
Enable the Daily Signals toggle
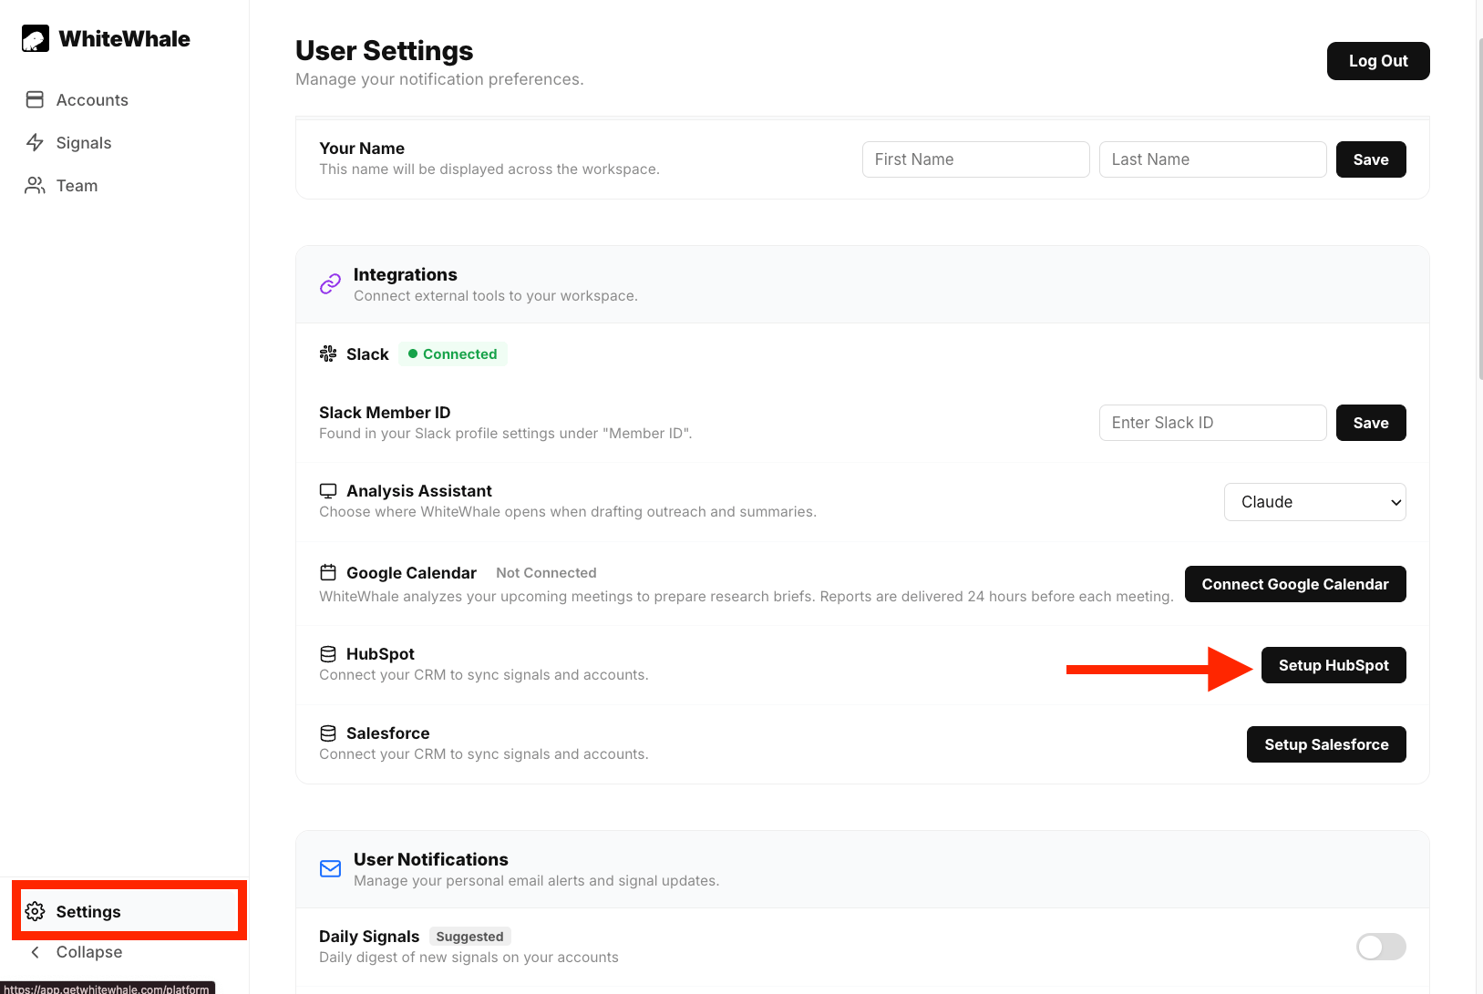[1381, 947]
